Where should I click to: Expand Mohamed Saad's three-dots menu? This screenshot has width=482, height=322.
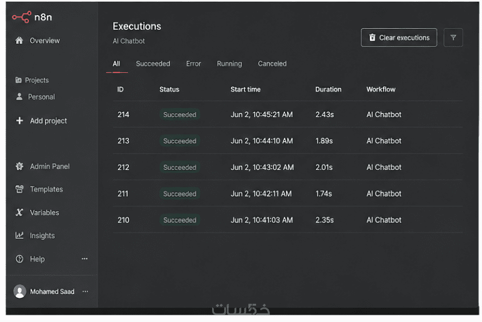(85, 291)
